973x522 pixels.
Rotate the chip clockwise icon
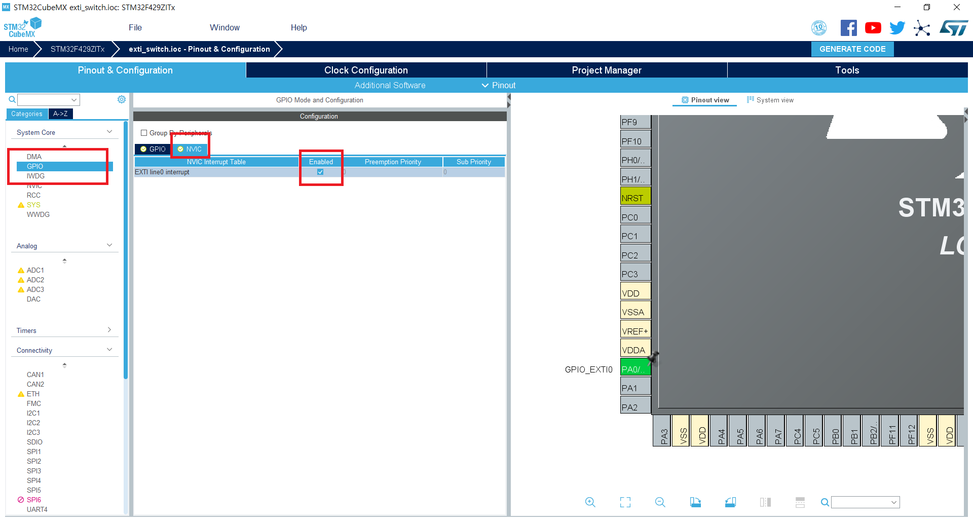coord(695,502)
